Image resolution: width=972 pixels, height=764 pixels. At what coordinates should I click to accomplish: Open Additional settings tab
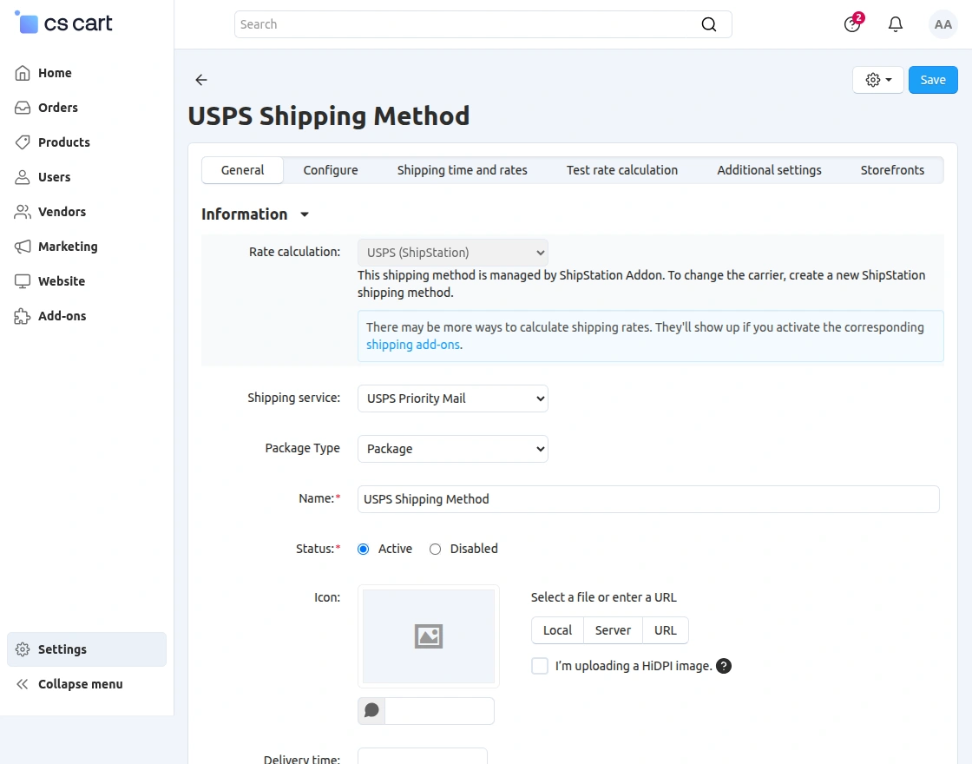click(769, 170)
